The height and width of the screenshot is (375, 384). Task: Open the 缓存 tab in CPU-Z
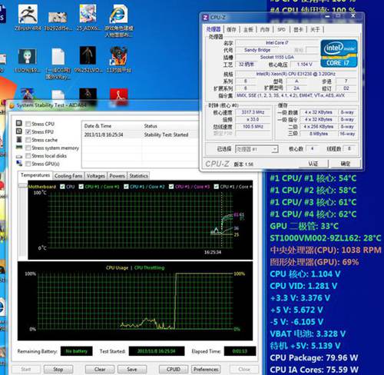point(231,29)
